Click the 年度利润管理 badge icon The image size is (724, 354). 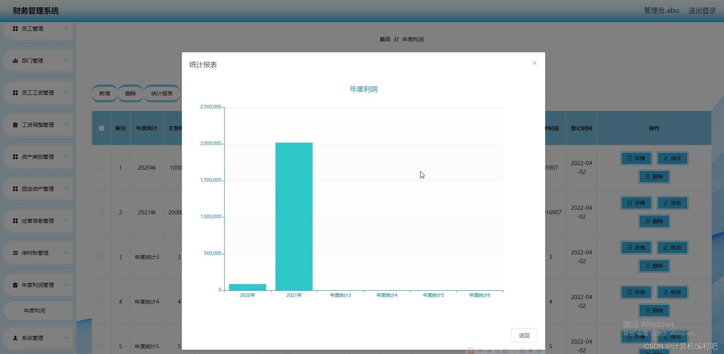[x=15, y=285]
